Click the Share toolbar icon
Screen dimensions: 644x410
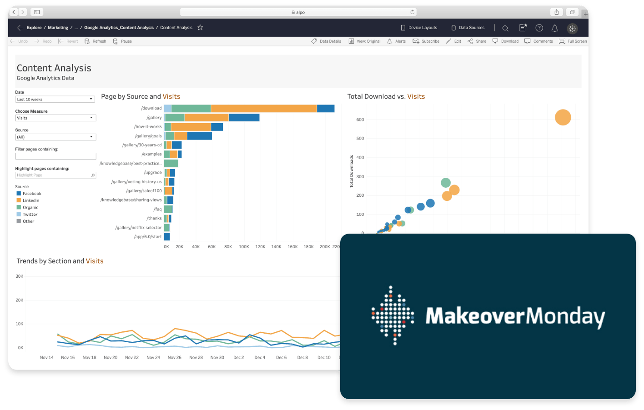coord(477,41)
